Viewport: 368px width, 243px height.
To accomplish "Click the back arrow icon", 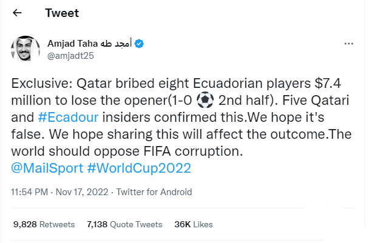I will (x=18, y=13).
